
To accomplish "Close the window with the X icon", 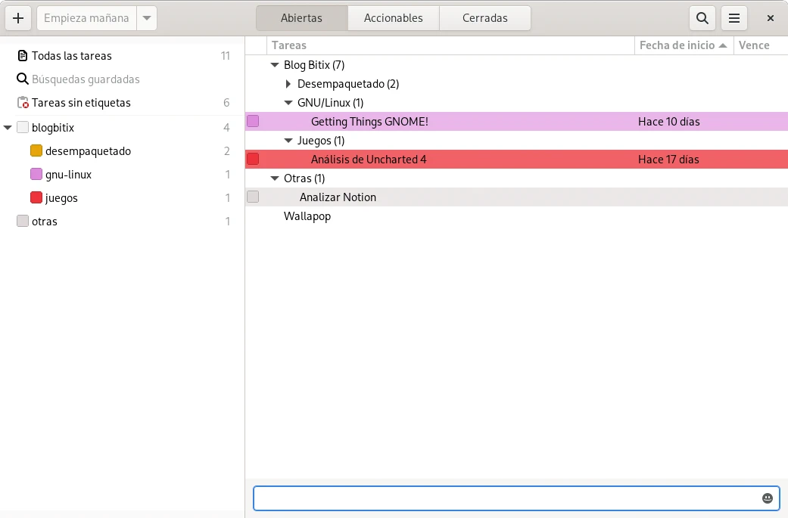I will [771, 18].
